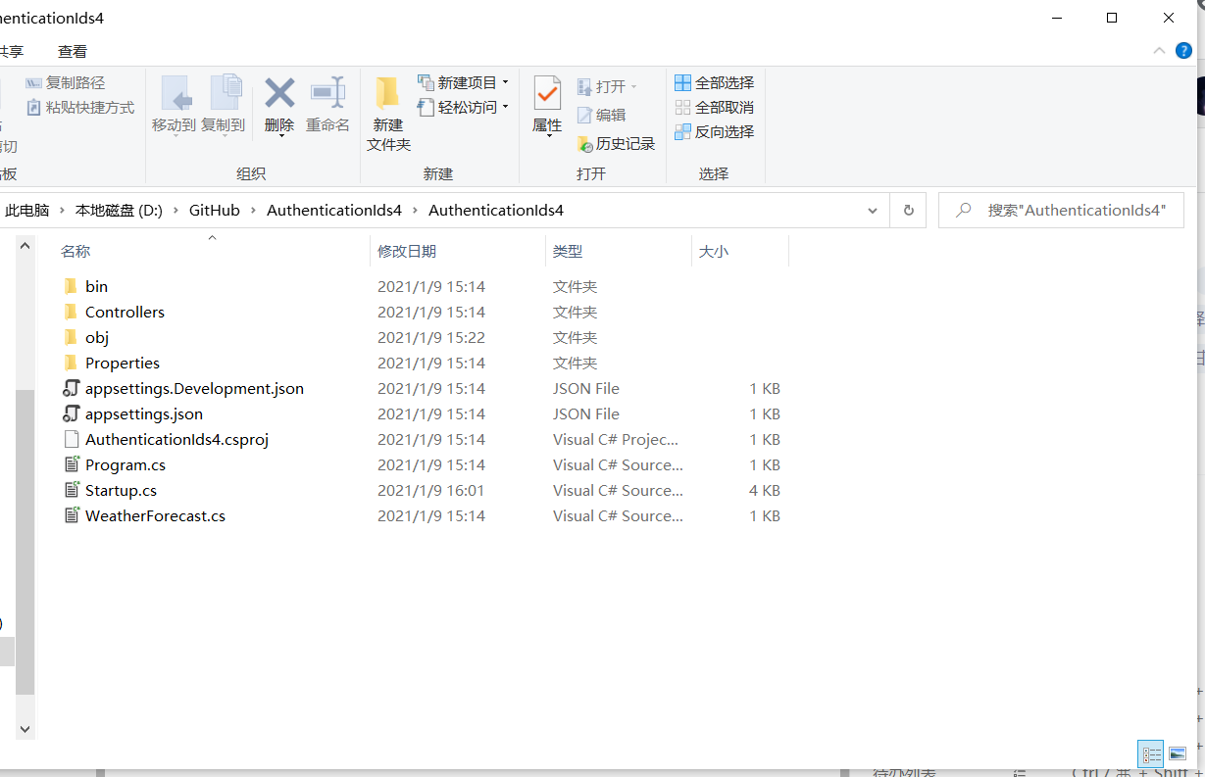Open the 打开 dropdown arrow
The width and height of the screenshot is (1205, 777).
tap(633, 87)
